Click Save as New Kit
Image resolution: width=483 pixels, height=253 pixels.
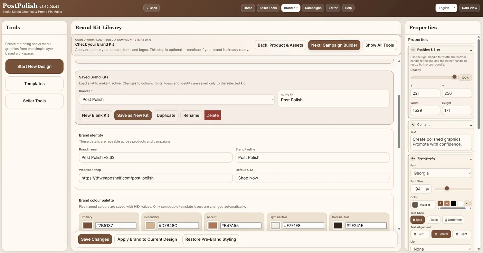coord(133,115)
